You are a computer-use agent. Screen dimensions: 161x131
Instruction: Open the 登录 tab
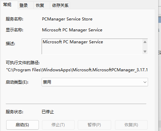(26, 5)
